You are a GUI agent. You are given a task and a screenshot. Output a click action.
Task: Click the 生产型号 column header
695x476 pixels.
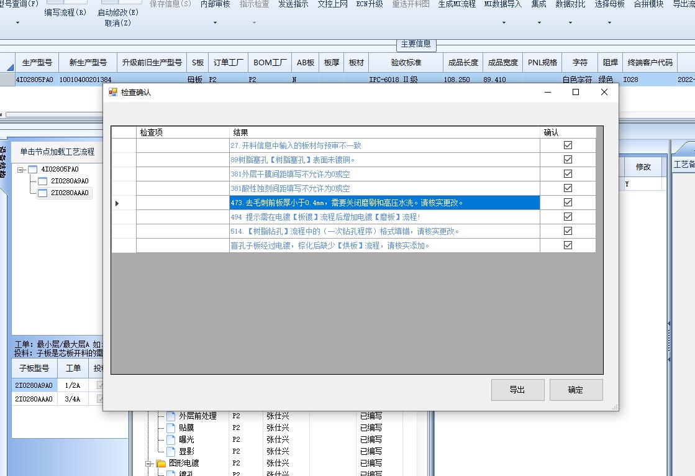37,63
